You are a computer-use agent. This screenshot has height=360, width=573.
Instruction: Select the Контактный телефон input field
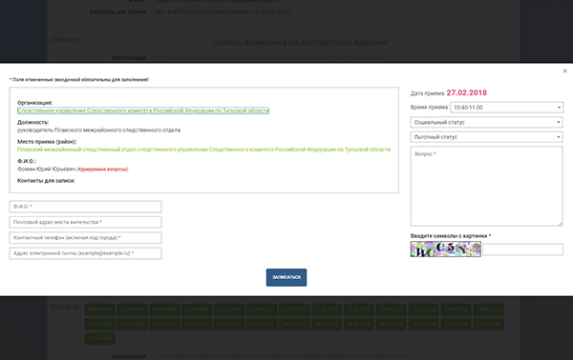click(86, 238)
